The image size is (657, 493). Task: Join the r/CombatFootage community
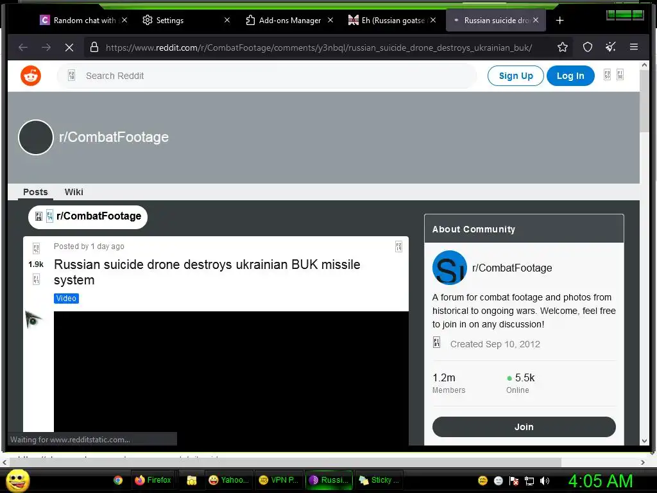click(524, 427)
